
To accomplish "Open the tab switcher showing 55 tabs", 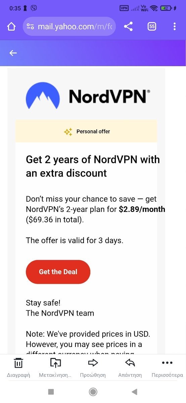I will point(152,27).
